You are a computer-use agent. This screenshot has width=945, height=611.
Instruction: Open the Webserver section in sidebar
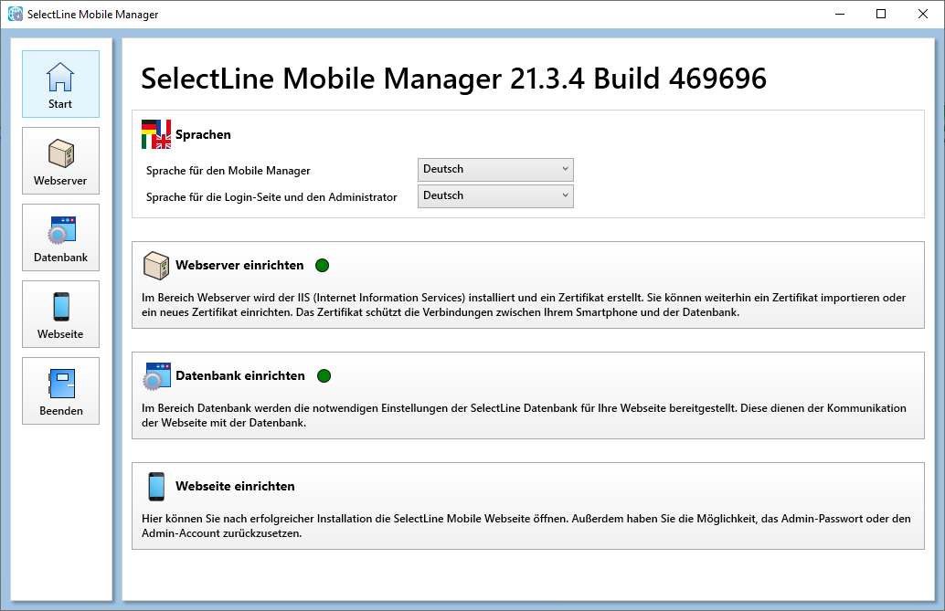61,161
